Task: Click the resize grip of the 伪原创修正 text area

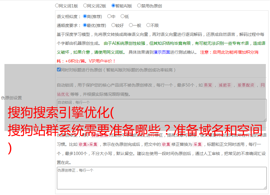Action: pos(265,188)
